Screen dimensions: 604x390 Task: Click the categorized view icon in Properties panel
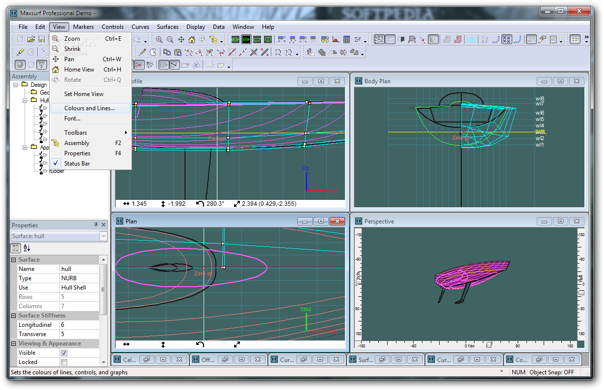tap(16, 248)
